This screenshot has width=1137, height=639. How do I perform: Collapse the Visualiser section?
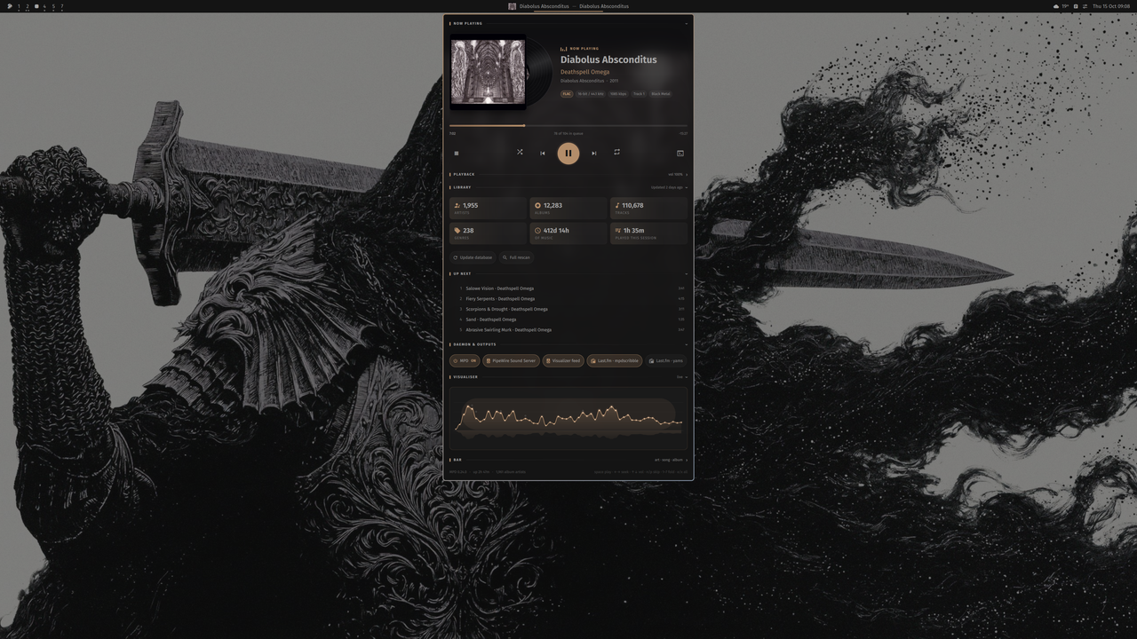[686, 377]
